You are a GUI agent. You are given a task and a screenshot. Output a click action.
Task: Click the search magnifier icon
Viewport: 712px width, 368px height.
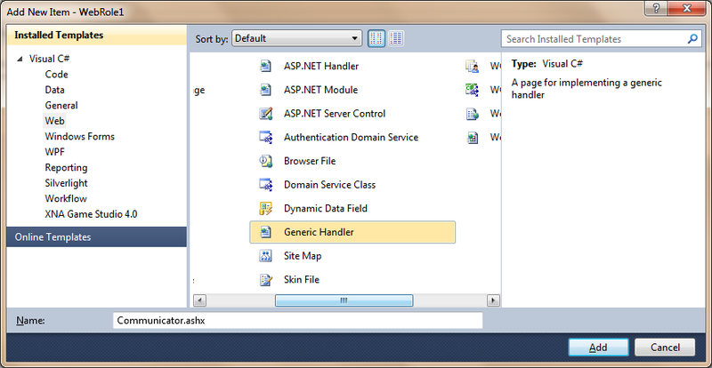tap(692, 39)
